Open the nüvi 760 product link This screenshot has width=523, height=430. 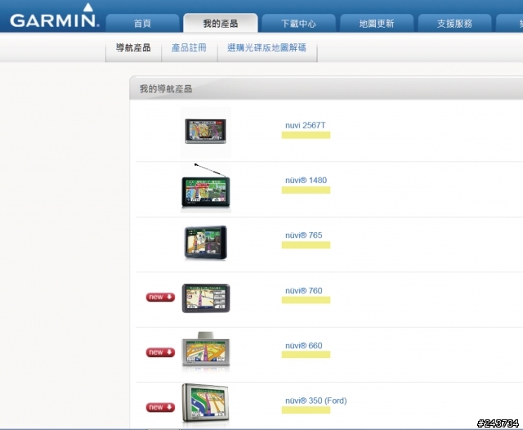click(303, 290)
